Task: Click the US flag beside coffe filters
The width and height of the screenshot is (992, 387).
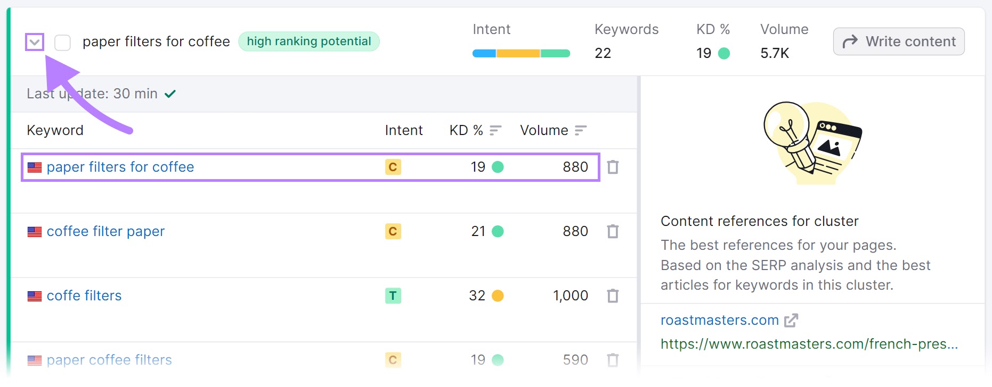Action: (35, 296)
